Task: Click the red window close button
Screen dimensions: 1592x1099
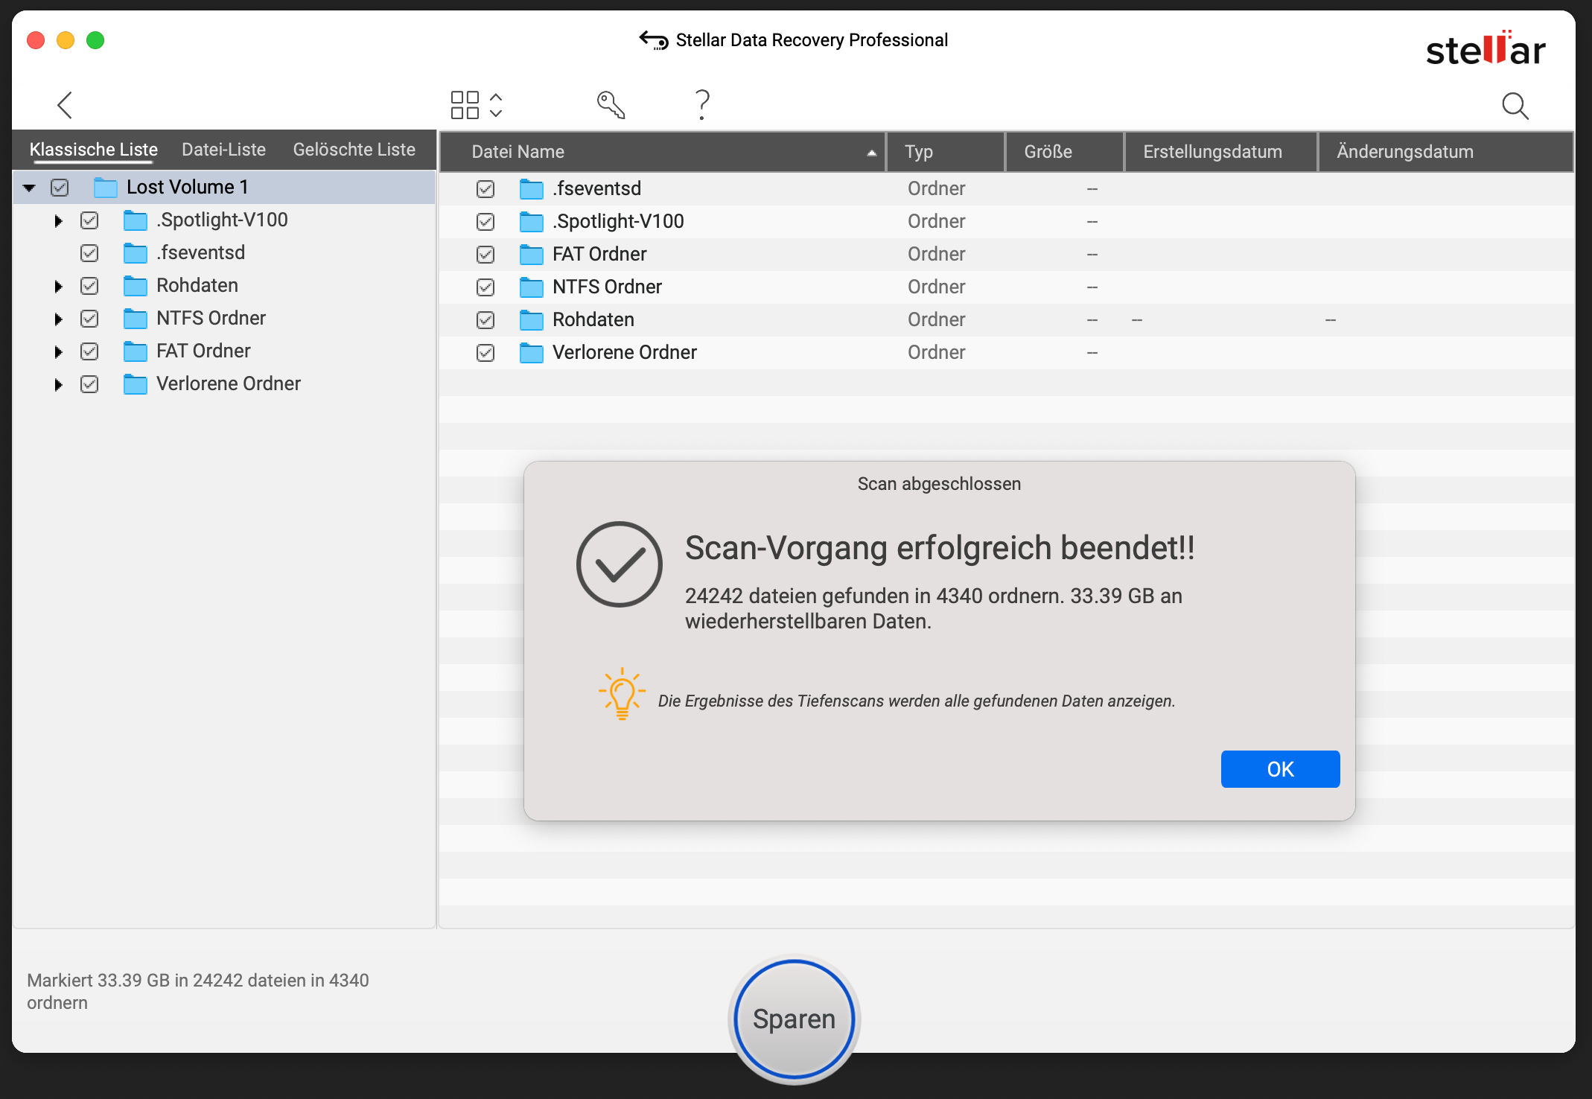Action: 36,39
